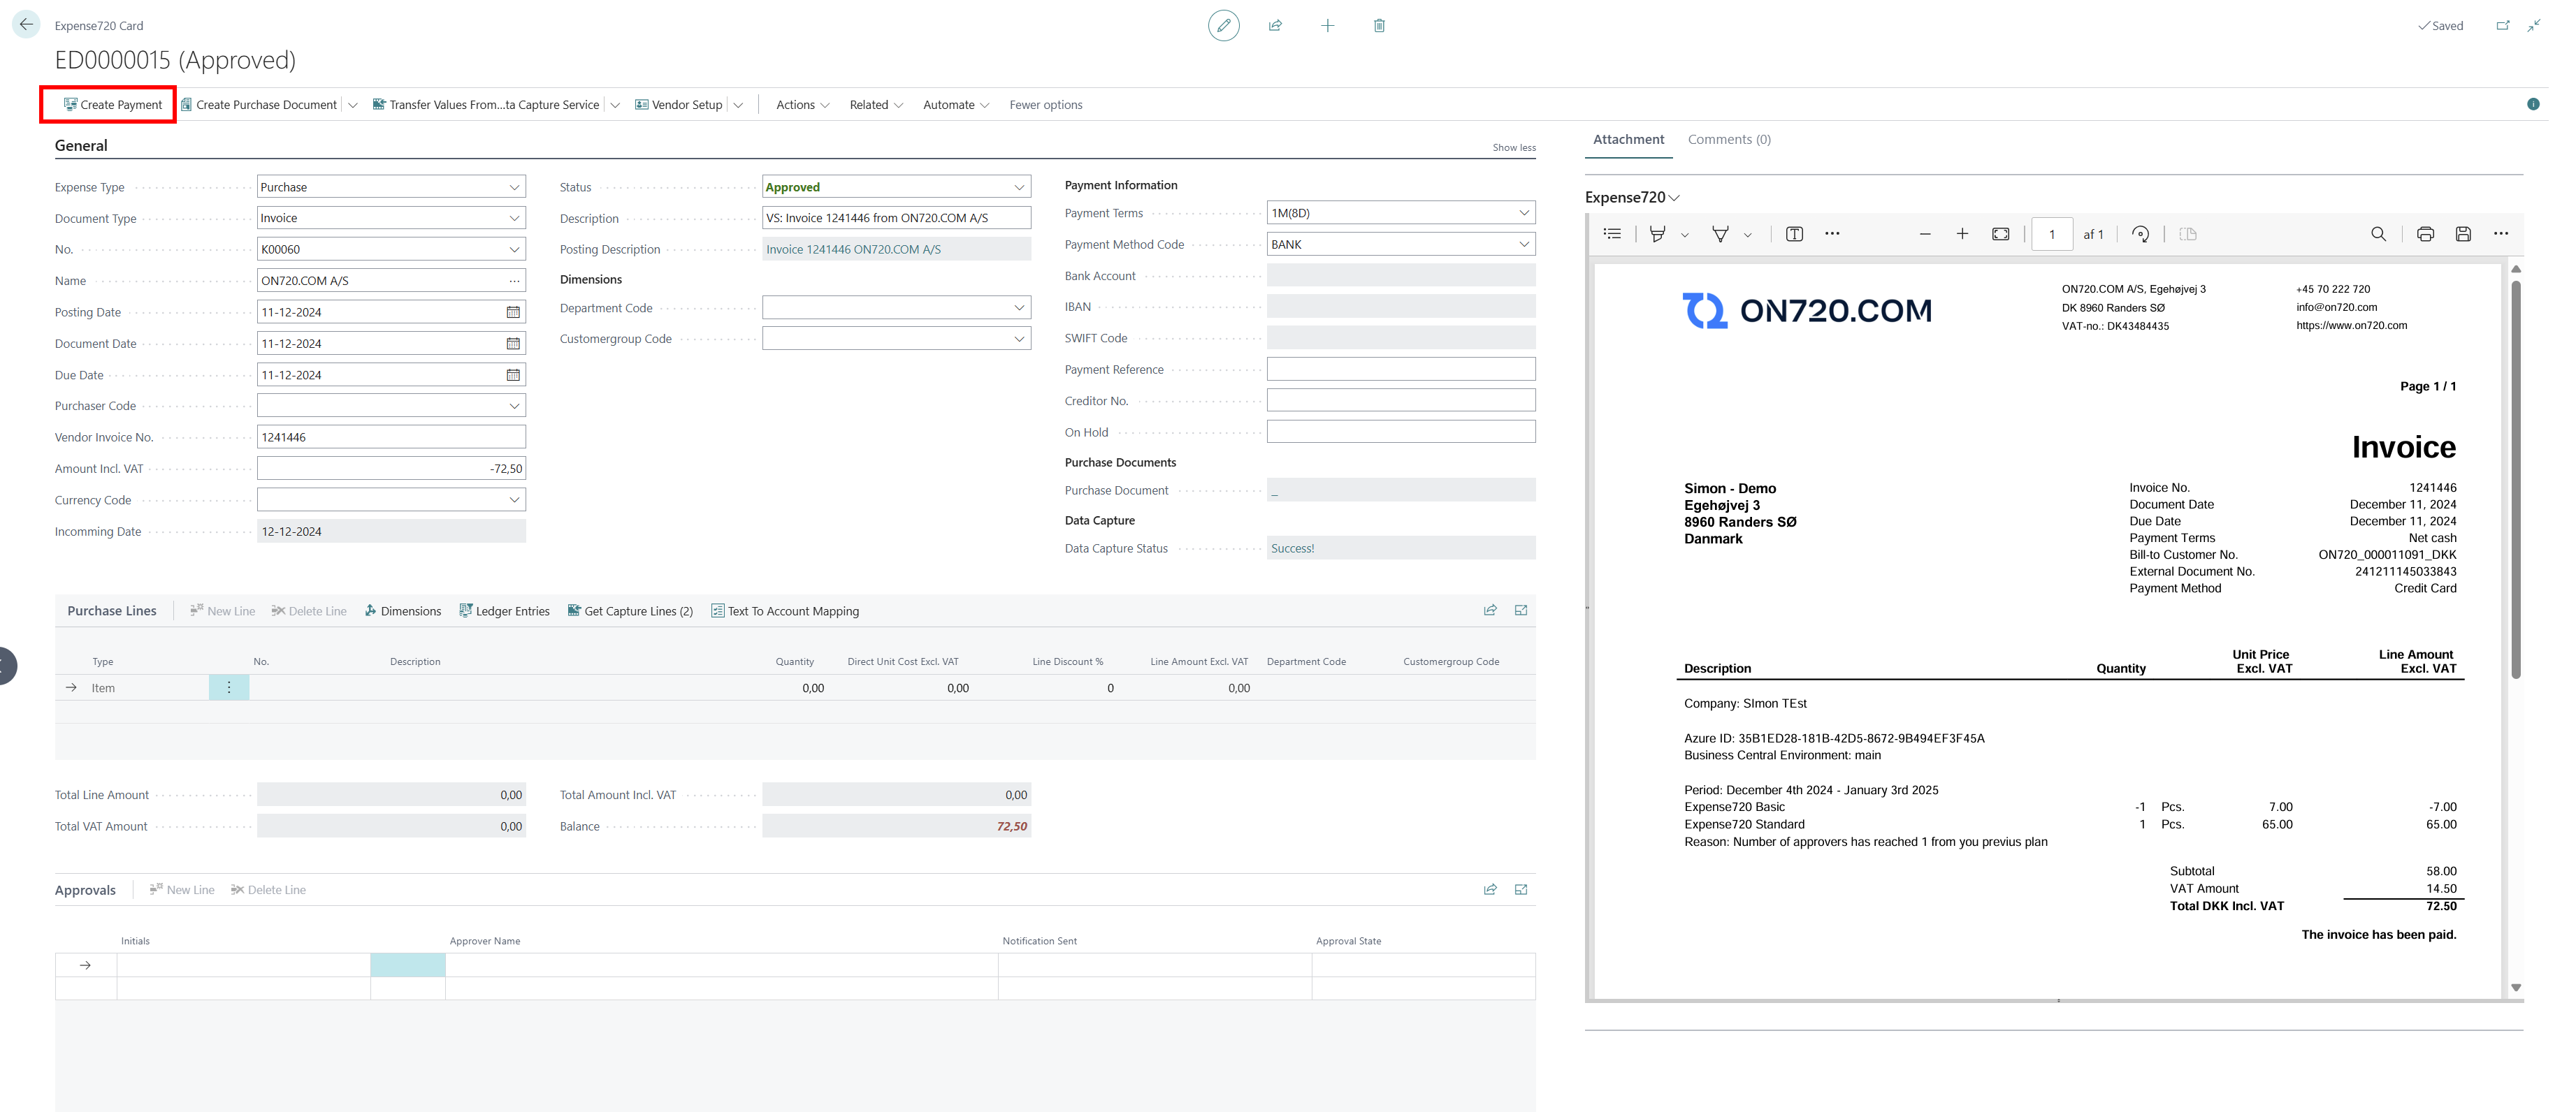Click Posting Description value link

click(853, 250)
